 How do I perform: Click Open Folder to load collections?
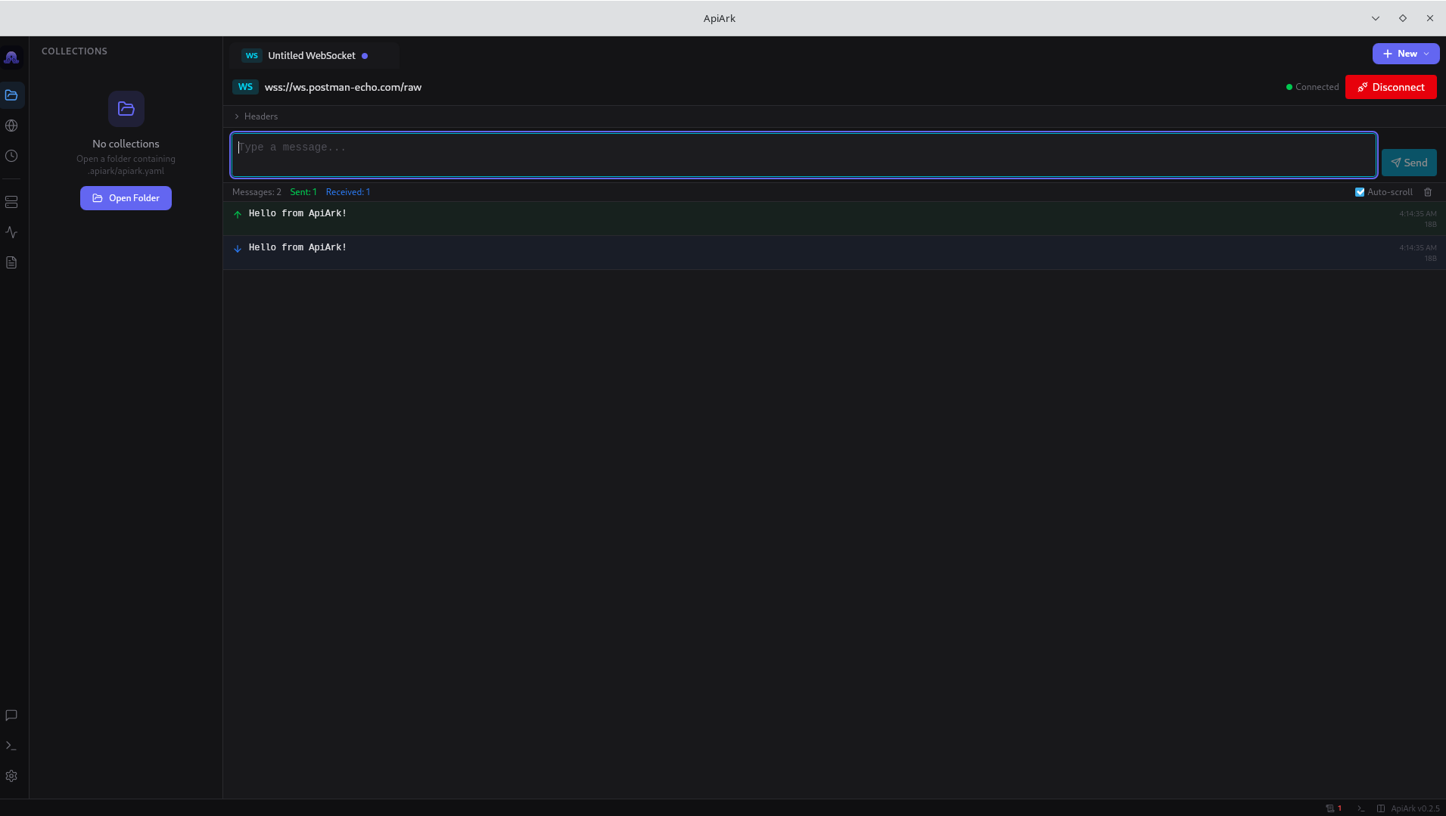(x=126, y=197)
